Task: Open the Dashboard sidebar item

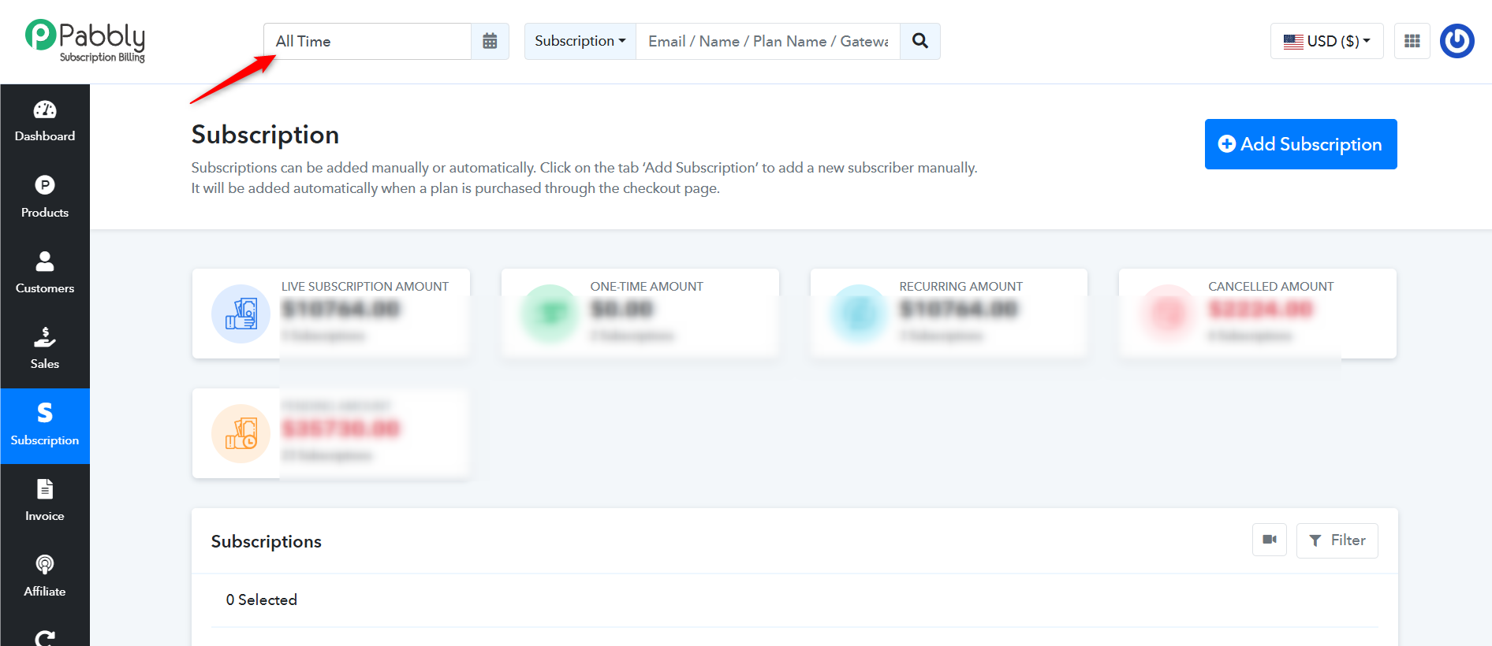Action: point(45,122)
